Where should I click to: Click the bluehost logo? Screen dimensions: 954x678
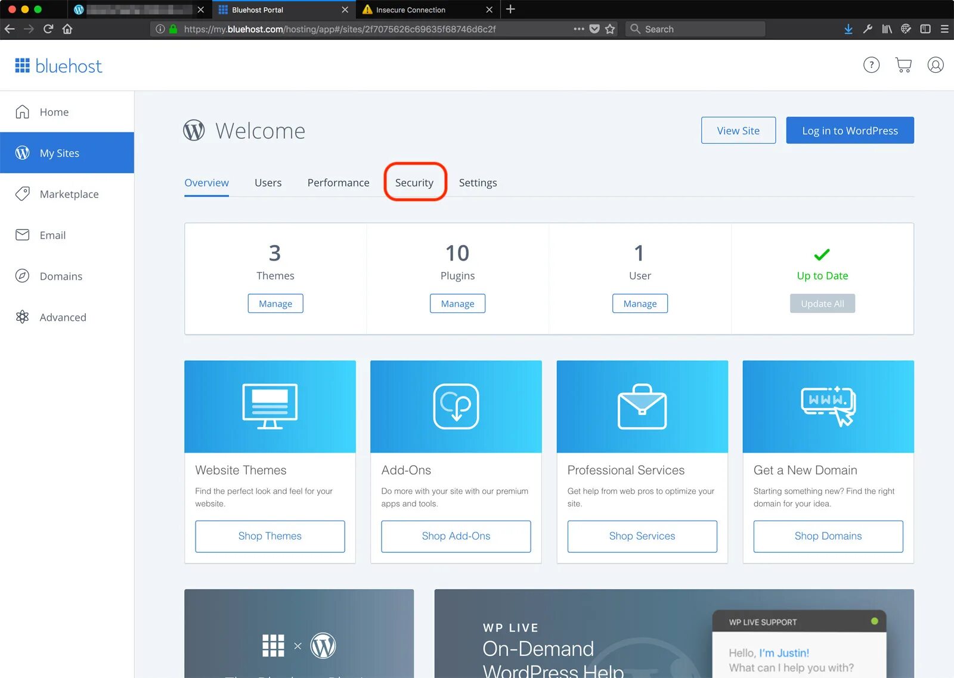click(58, 66)
